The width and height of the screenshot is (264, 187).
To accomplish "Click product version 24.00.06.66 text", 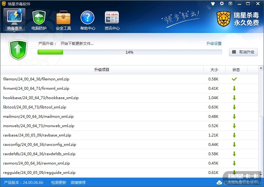I will 23,182.
